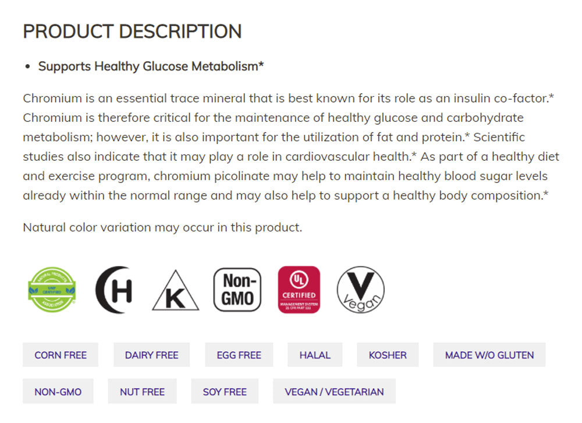Click the Natural color variation note
The height and width of the screenshot is (423, 582).
(162, 227)
